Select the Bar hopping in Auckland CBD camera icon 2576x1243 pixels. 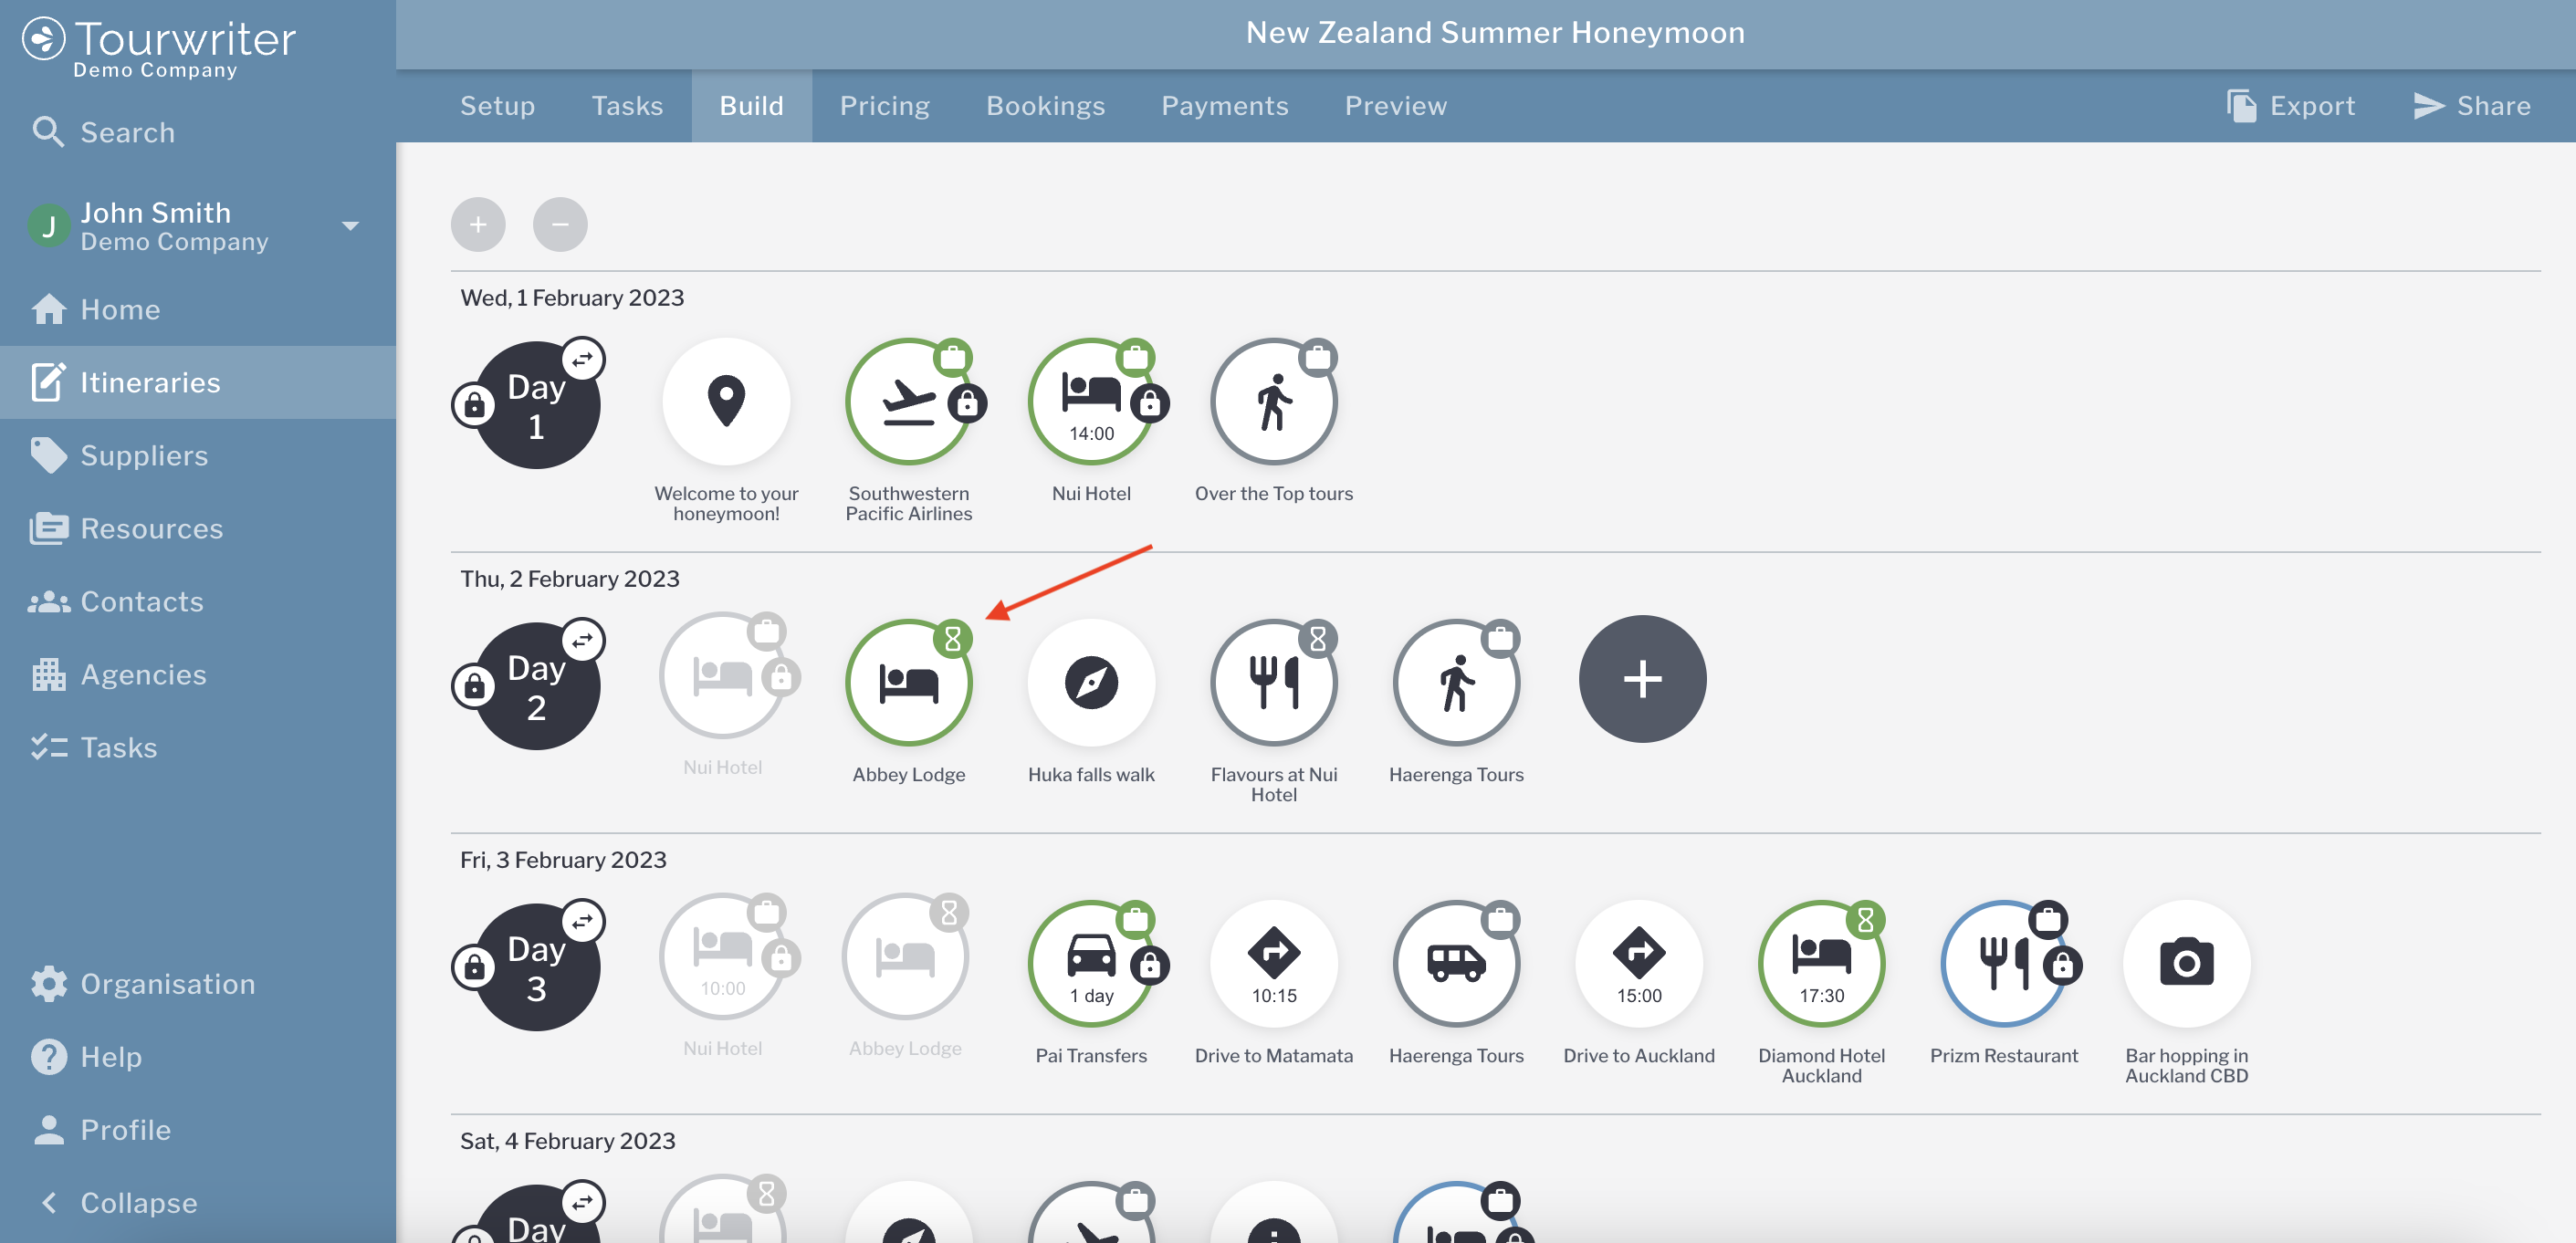coord(2185,962)
